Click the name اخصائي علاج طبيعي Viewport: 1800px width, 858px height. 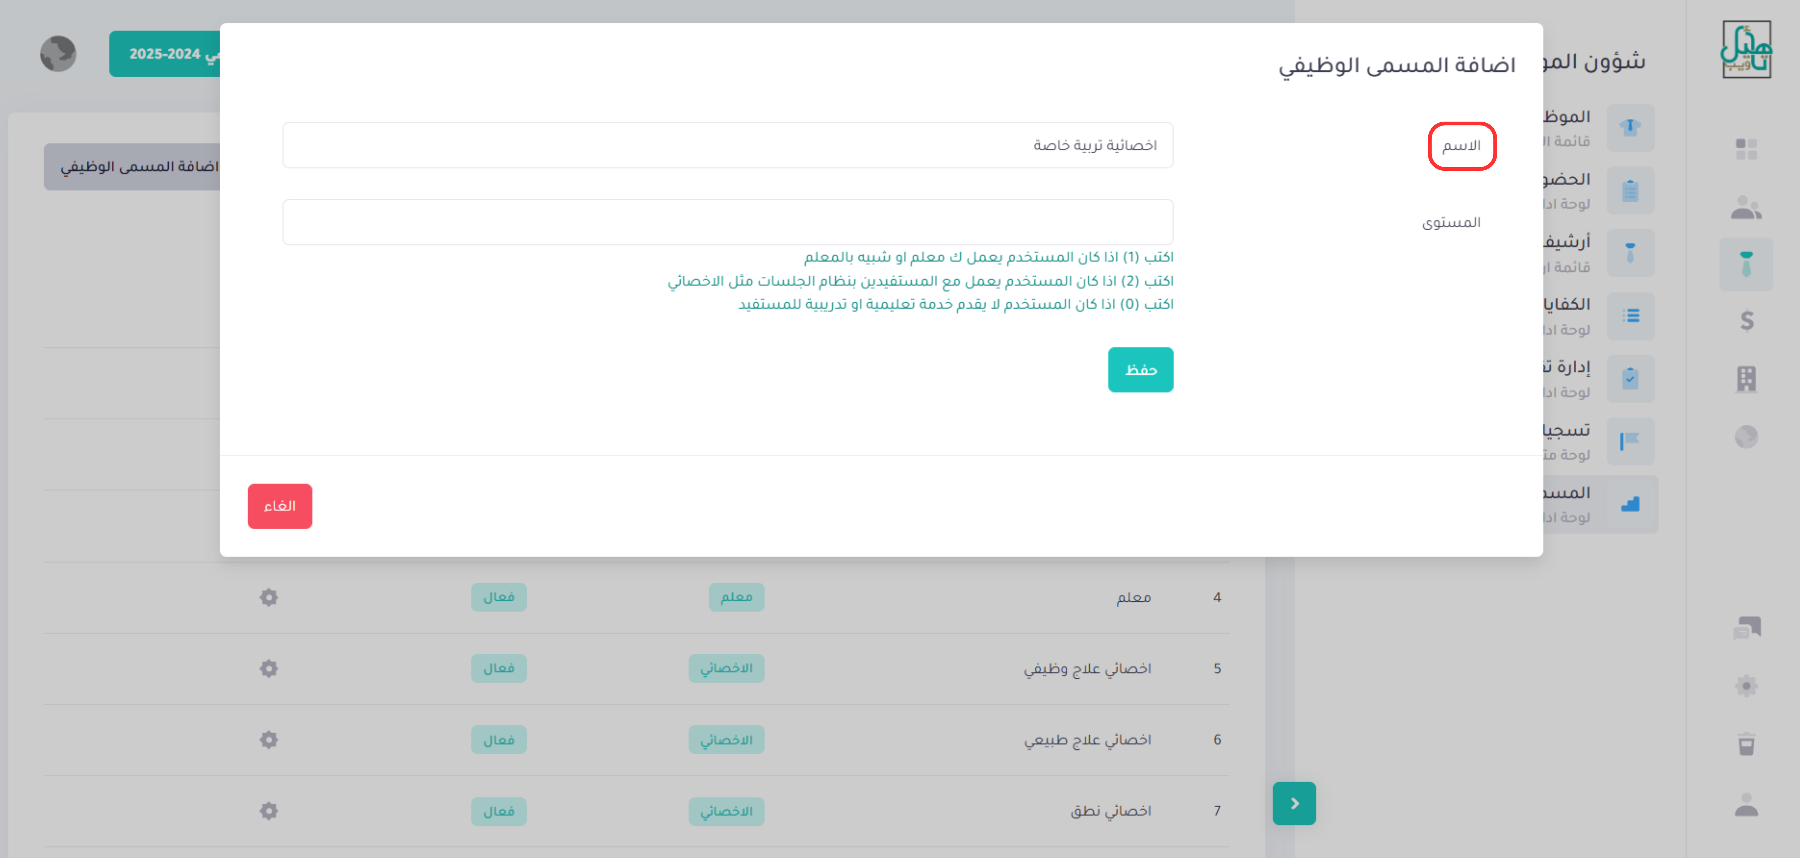point(1087,740)
